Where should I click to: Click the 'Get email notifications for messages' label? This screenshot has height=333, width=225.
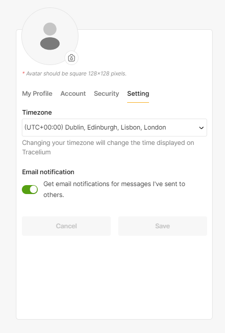click(114, 189)
